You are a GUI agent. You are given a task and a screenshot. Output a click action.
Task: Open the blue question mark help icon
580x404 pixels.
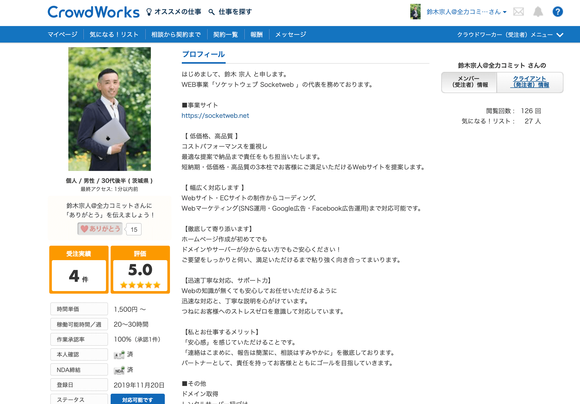tap(558, 12)
